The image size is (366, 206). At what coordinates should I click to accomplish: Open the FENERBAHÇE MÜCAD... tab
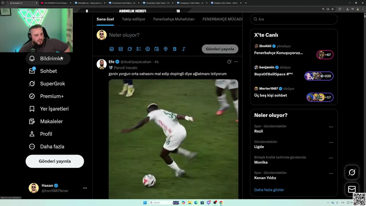(222, 19)
